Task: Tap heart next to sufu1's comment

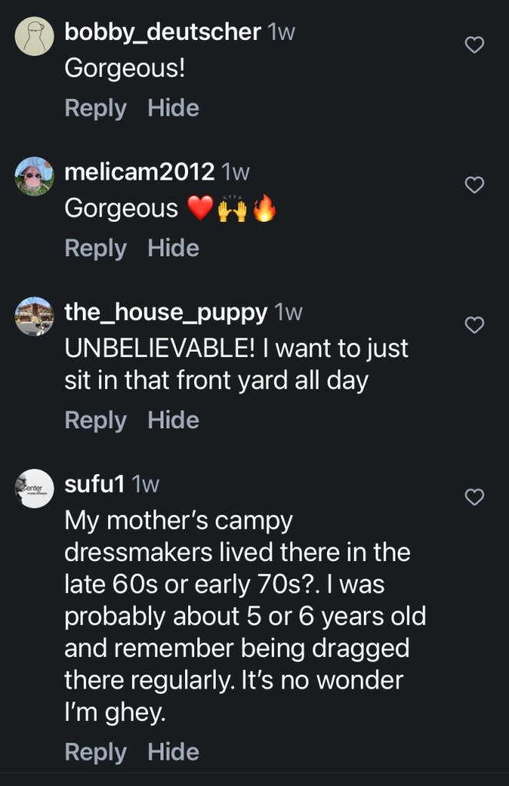Action: [475, 497]
